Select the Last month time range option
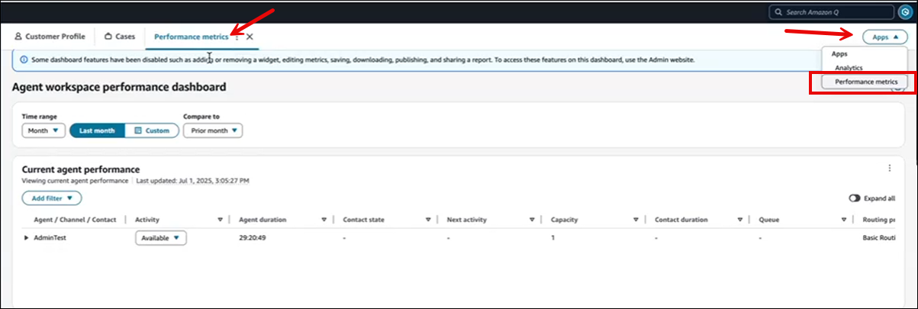 pyautogui.click(x=97, y=130)
